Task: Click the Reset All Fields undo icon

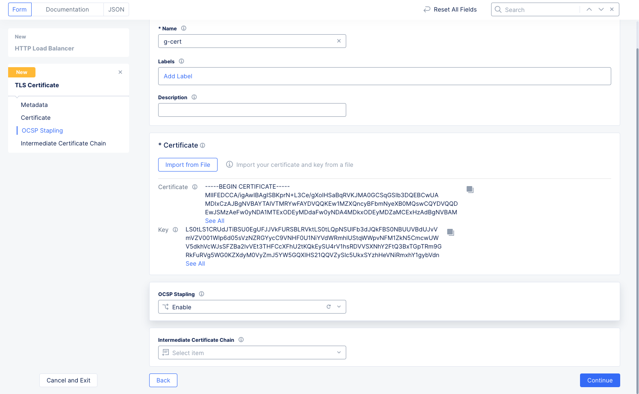Action: [427, 9]
